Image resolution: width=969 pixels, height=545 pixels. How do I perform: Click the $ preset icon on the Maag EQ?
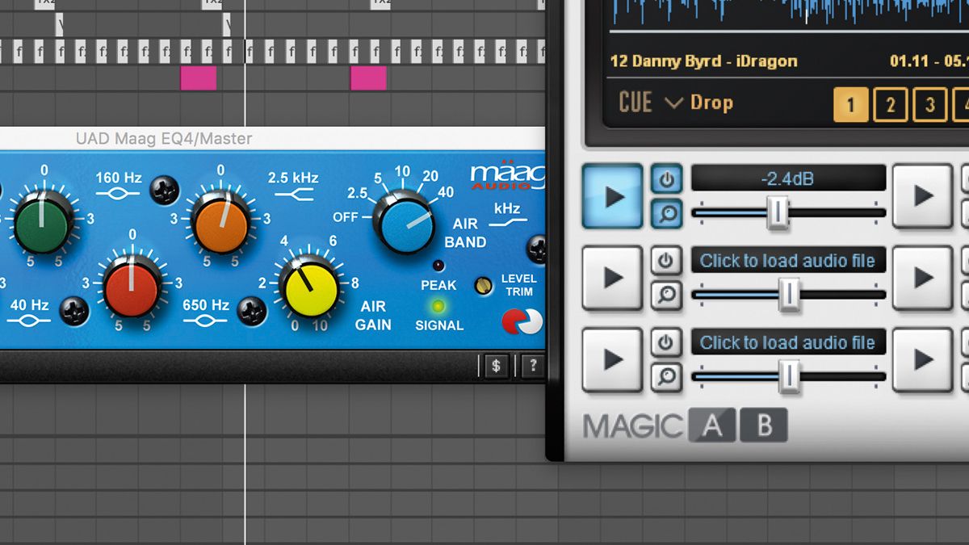pyautogui.click(x=495, y=366)
